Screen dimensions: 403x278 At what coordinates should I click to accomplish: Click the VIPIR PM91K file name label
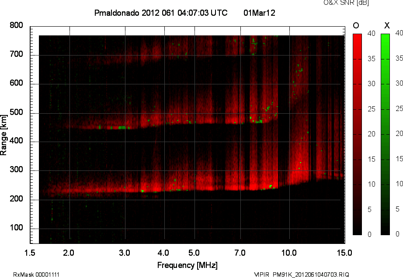[302, 275]
